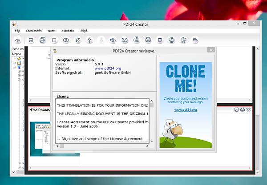Click license text scroll left arrow
Viewport: 267px width, 185px height.
pyautogui.click(x=57, y=146)
